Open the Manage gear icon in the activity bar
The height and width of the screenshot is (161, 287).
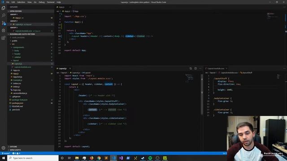[4, 148]
